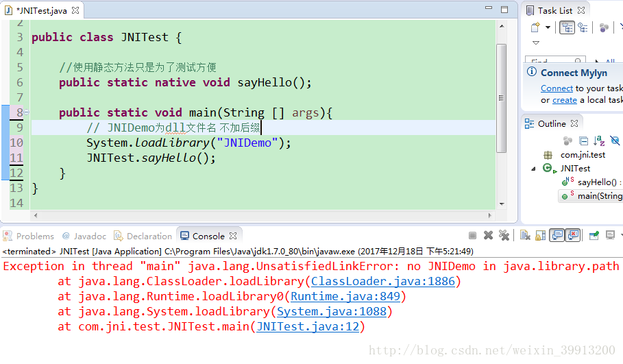The height and width of the screenshot is (364, 623).
Task: Toggle Show Console on standard output change
Action: (x=557, y=236)
